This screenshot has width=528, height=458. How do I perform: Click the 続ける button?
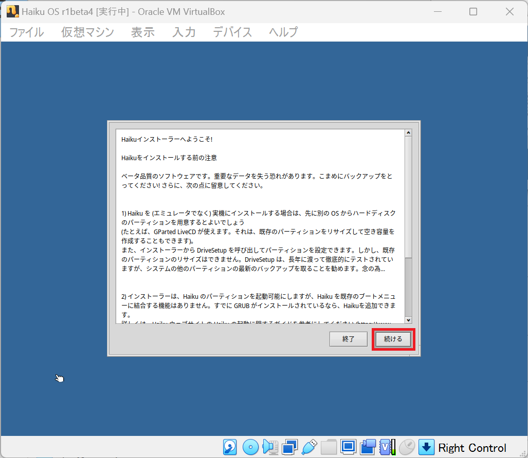pos(393,339)
